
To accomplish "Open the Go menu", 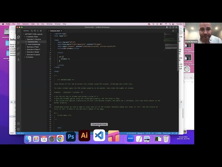I will pyautogui.click(x=38, y=24).
